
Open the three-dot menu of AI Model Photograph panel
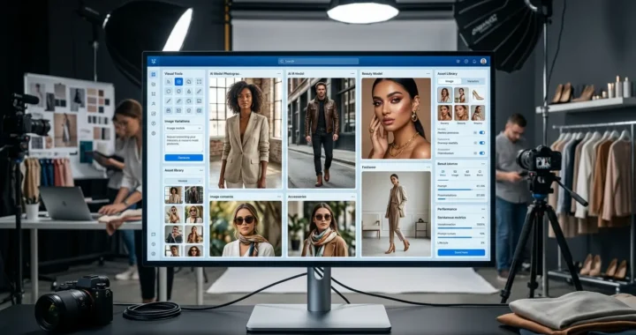point(278,74)
